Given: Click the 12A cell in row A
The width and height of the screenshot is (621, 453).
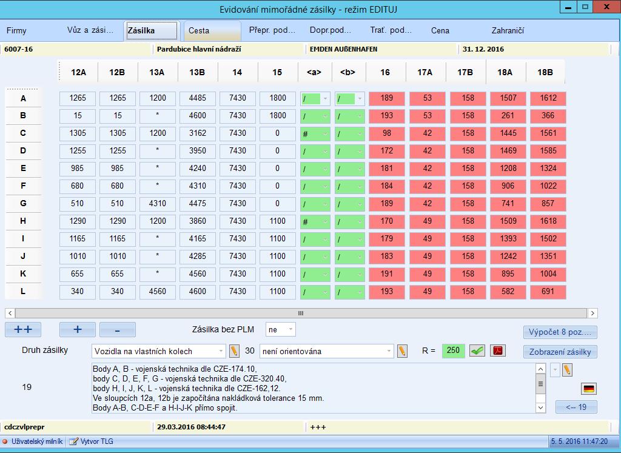Looking at the screenshot, I should pos(78,98).
